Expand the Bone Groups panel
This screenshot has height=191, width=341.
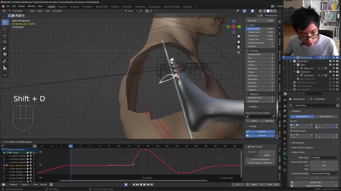click(298, 143)
